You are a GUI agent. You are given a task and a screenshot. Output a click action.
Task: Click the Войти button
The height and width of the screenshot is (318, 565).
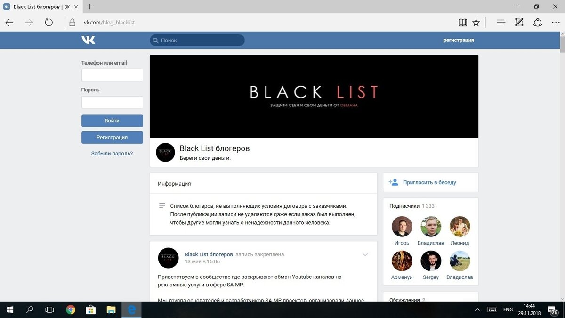112,121
